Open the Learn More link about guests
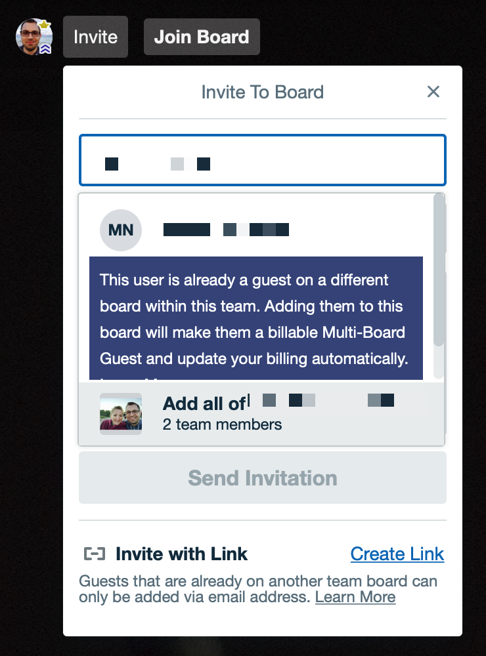The width and height of the screenshot is (486, 656). tap(355, 597)
